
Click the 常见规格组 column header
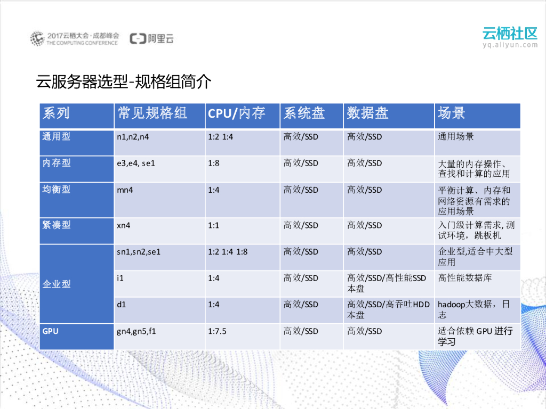pos(159,116)
